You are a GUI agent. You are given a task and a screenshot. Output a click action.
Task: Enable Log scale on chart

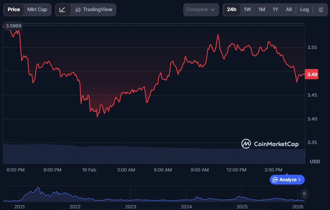click(304, 9)
